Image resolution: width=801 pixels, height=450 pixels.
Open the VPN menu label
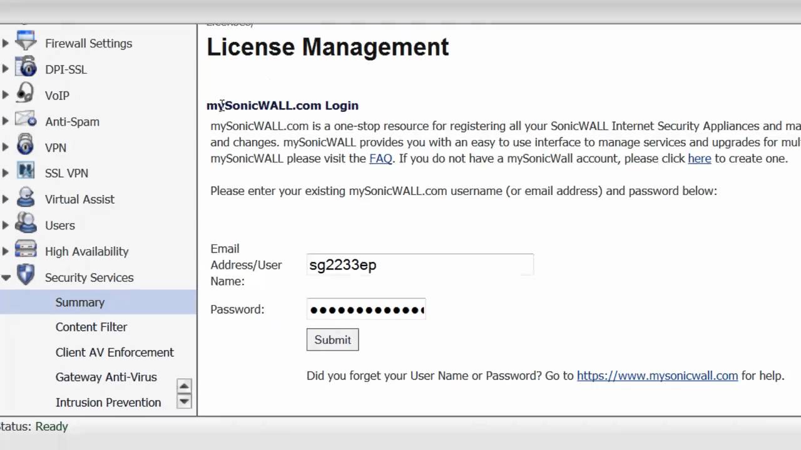[56, 147]
